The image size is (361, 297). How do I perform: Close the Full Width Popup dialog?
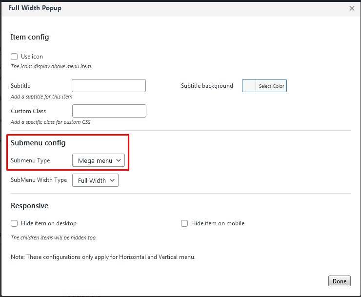(x=352, y=8)
